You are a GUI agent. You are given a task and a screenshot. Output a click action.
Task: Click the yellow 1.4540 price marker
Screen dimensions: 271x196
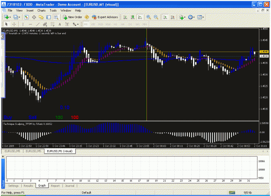[x=264, y=52]
